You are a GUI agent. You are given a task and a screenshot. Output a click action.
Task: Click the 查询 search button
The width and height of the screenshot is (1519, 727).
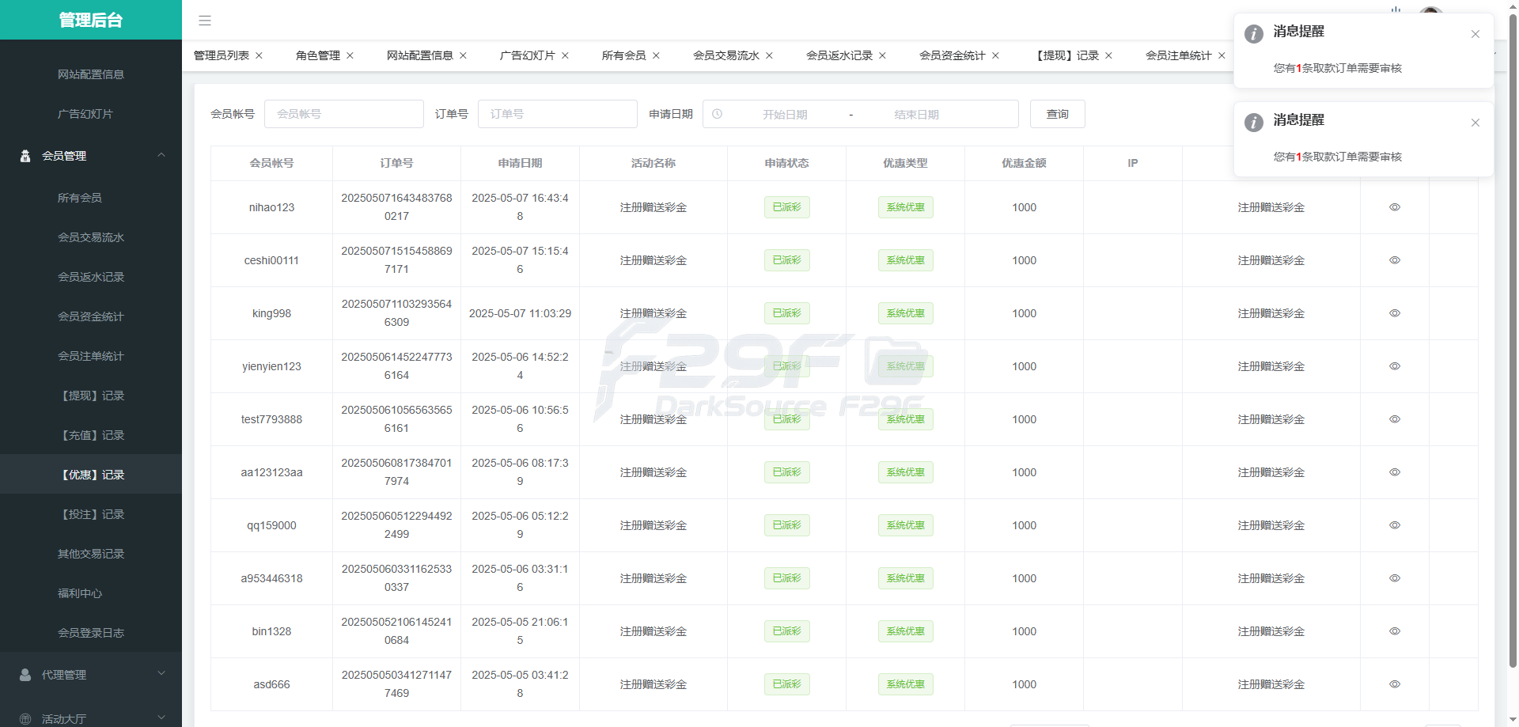point(1058,114)
